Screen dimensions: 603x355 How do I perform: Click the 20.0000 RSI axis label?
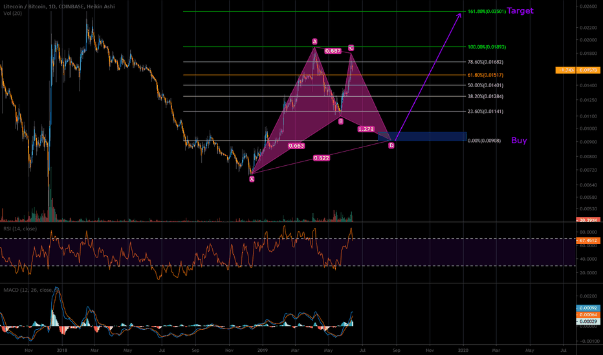tap(588, 273)
